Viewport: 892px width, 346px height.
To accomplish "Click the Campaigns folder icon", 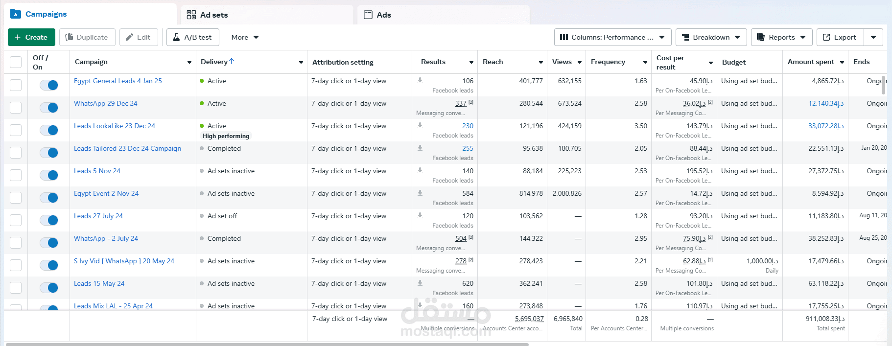I will coord(16,14).
